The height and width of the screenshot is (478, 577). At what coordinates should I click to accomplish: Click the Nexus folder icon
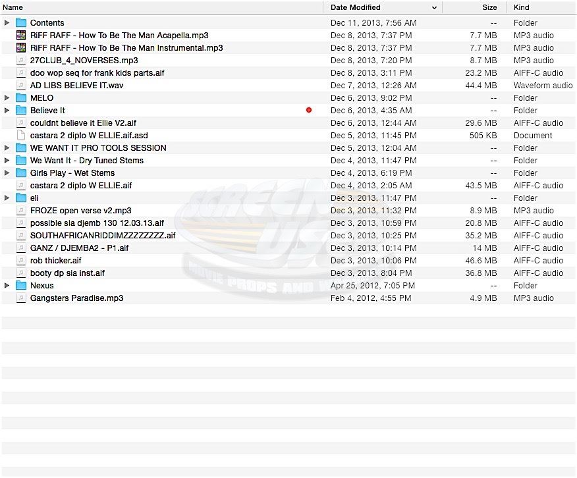20,286
